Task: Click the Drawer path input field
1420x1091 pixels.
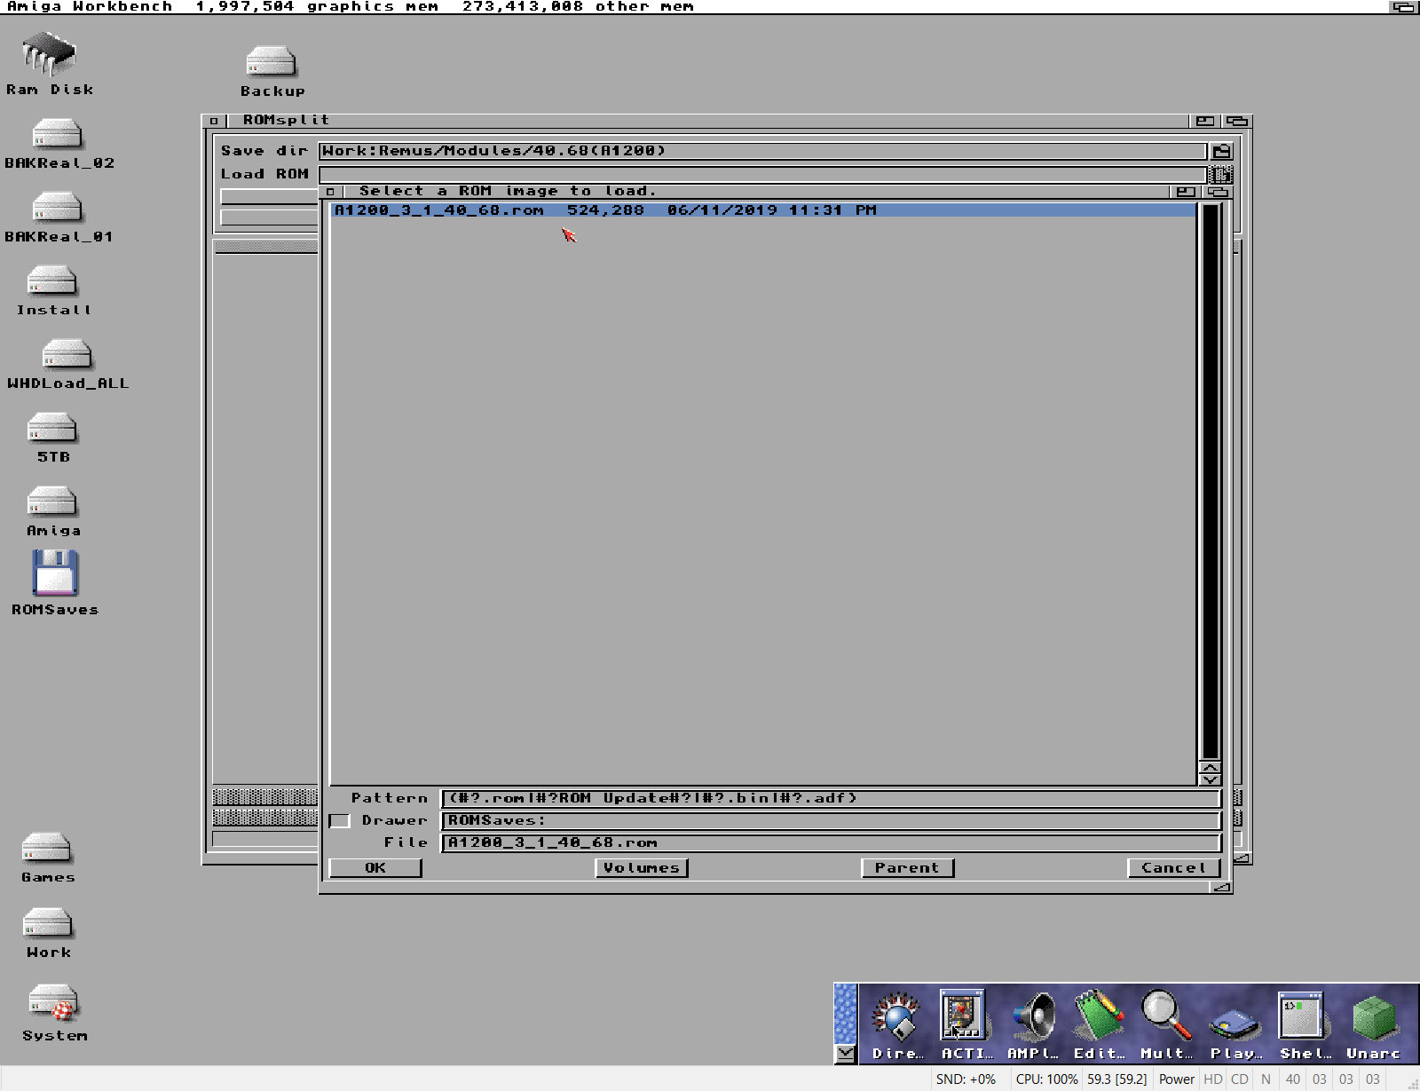Action: point(831,821)
